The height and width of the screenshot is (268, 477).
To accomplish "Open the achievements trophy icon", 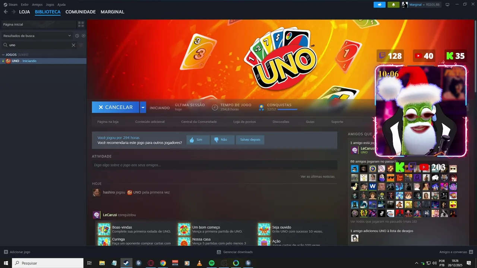I will [262, 107].
